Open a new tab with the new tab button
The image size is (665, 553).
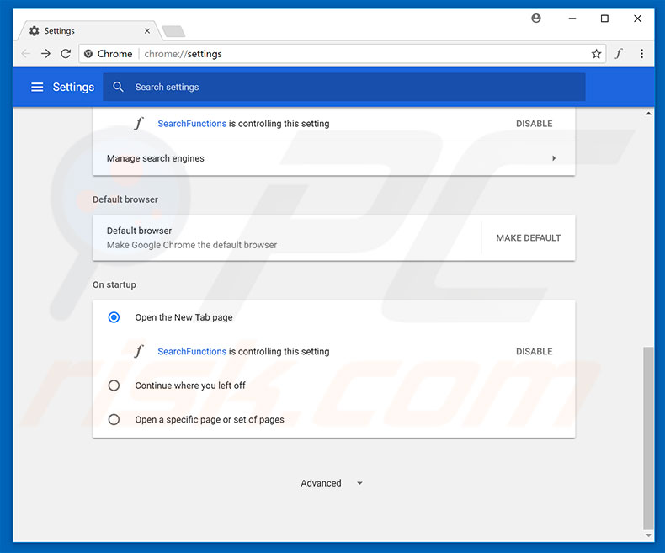tap(173, 31)
